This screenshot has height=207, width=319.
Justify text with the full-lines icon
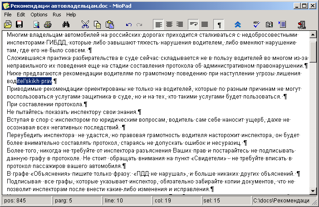tap(205, 25)
